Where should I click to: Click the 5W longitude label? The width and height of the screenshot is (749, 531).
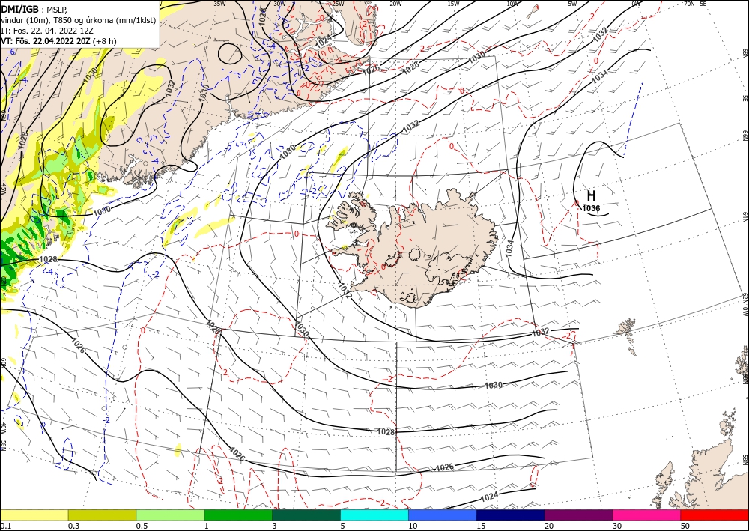click(x=572, y=4)
